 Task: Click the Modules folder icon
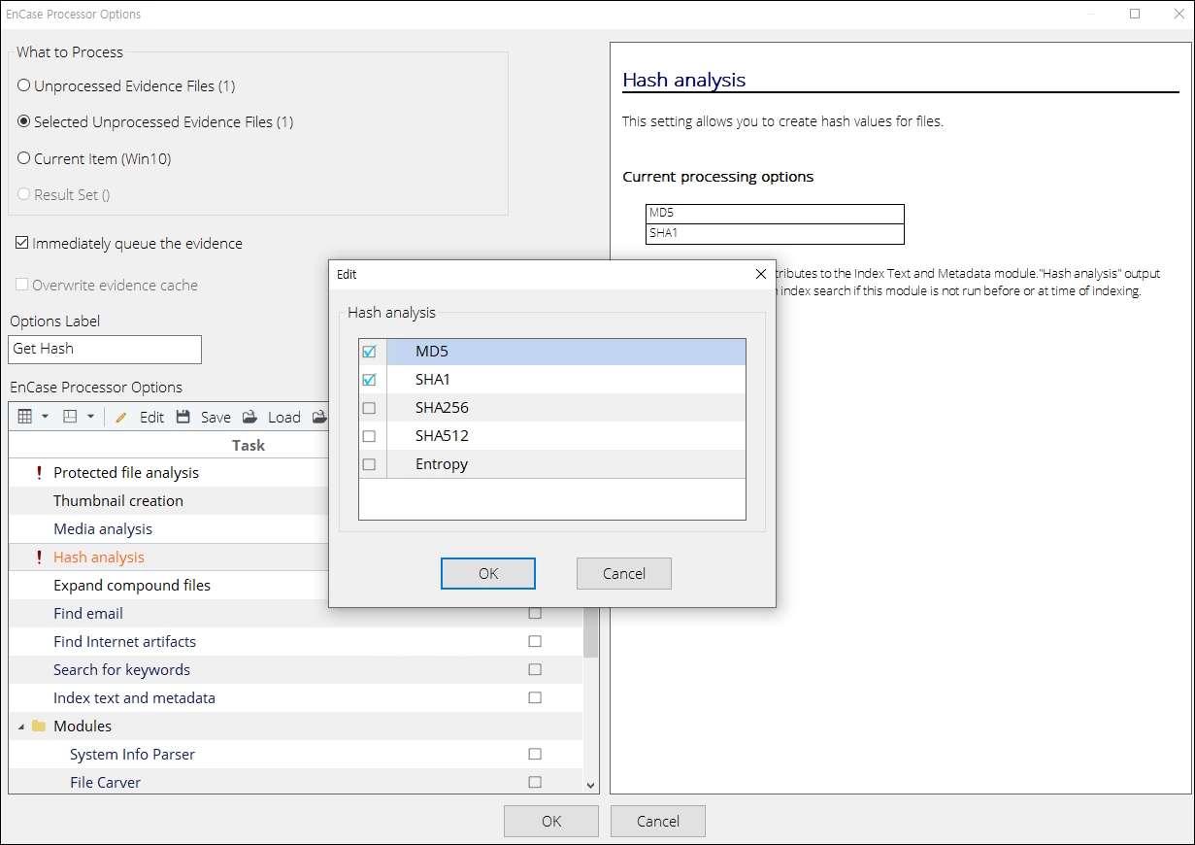tap(39, 726)
